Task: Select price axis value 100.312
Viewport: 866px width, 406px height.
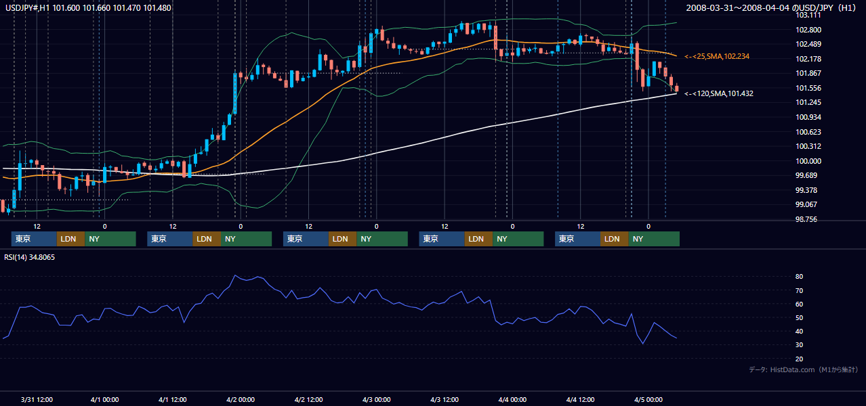Action: pyautogui.click(x=808, y=146)
